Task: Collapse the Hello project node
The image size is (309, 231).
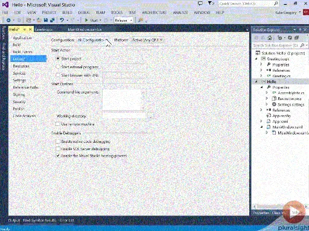Action: tap(256, 81)
